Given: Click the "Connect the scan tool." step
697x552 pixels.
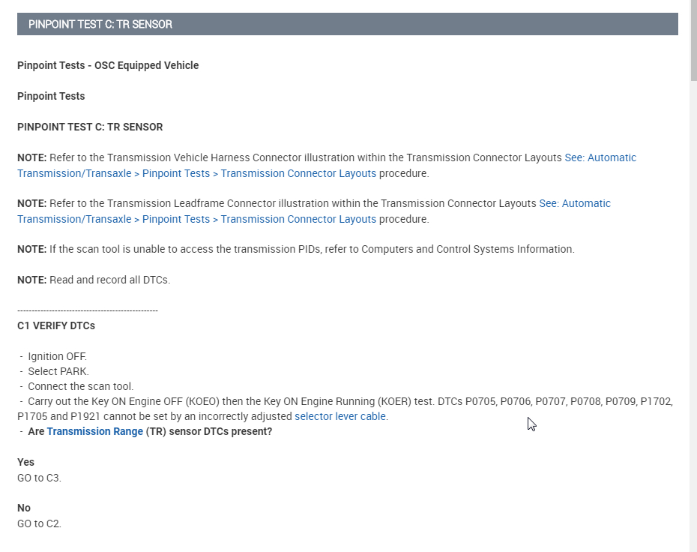Looking at the screenshot, I should tap(81, 386).
